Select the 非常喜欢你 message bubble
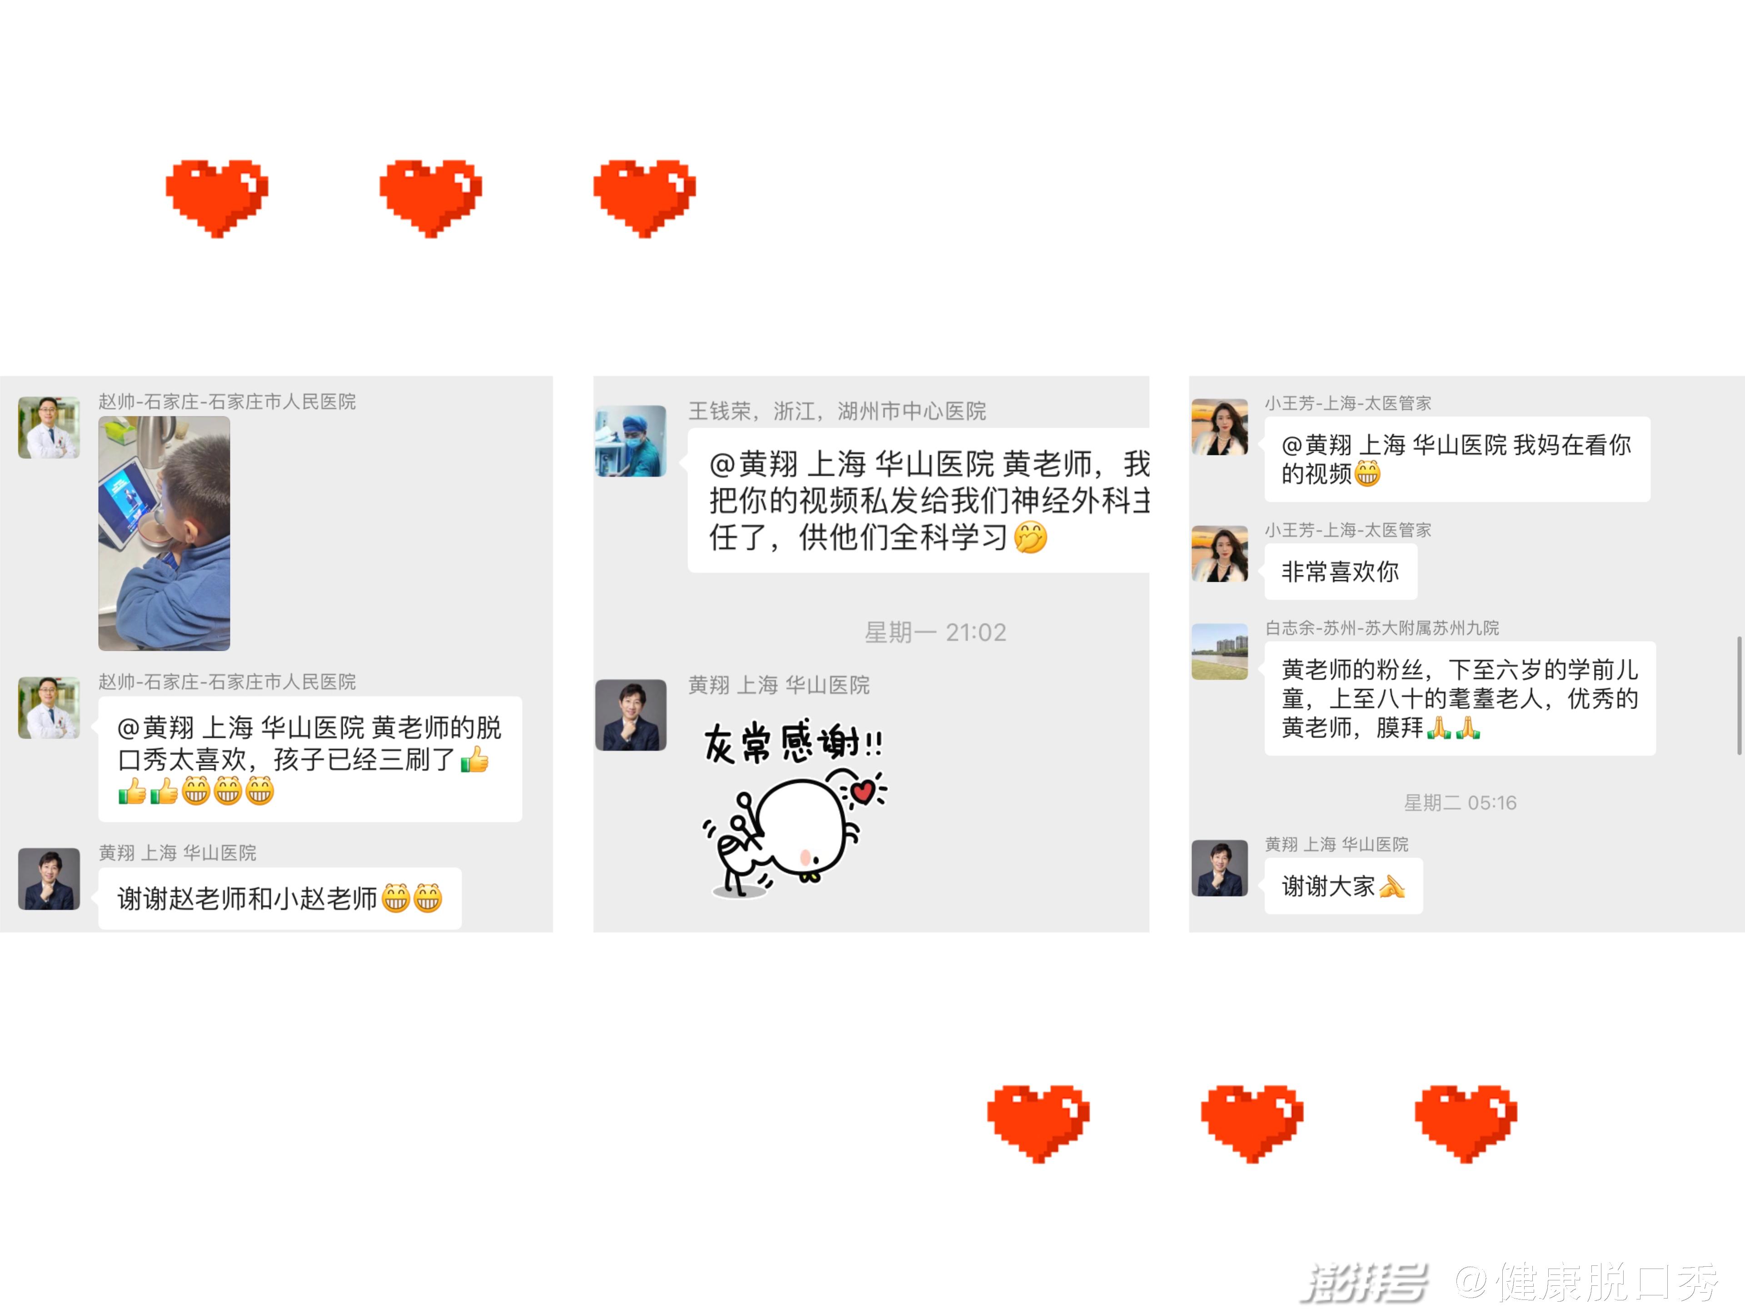The width and height of the screenshot is (1745, 1309). click(1340, 571)
